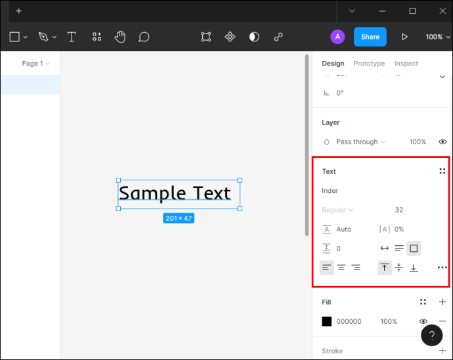Align text to bottom vertically

point(414,268)
